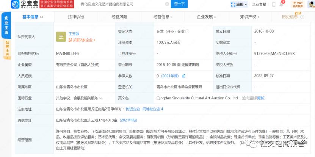Image resolution: width=315 pixels, height=157 pixels.
Task: Open 附近企业 link
Action: pos(133,109)
